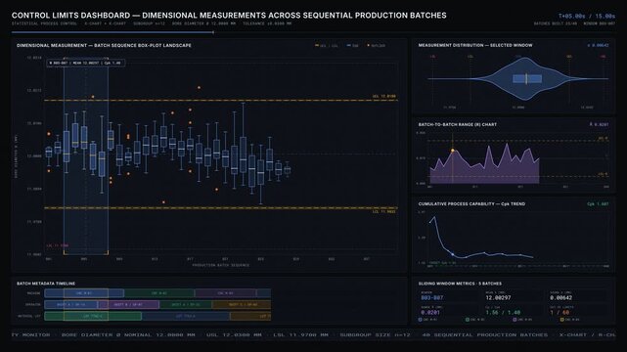Click the Cumulative Process Capability — Cpk Trend title
This screenshot has height=352, width=627.
click(x=471, y=203)
